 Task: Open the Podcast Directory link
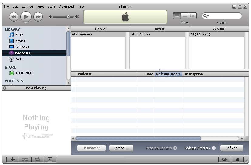(x=199, y=148)
